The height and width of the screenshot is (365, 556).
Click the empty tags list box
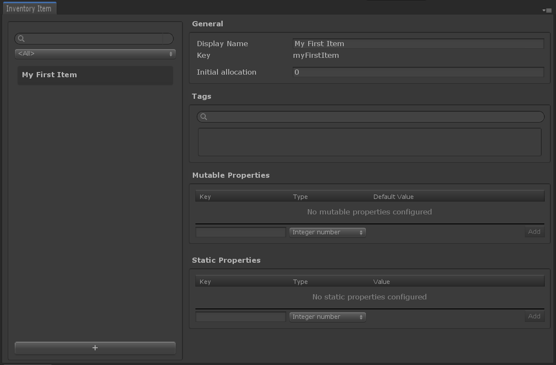click(x=370, y=142)
